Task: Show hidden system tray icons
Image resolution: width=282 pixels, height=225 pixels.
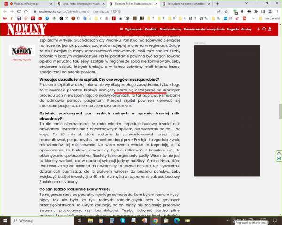Action: point(228,220)
